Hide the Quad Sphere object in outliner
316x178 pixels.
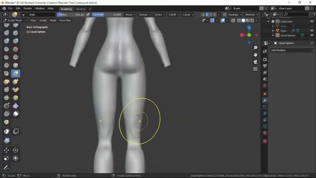click(x=312, y=35)
